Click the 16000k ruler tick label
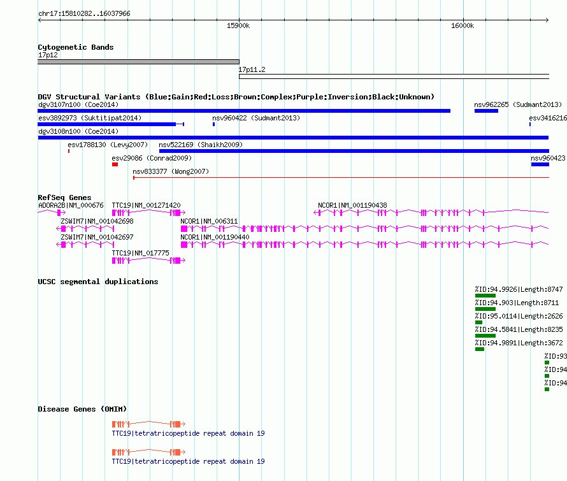567x481 pixels. pos(462,25)
